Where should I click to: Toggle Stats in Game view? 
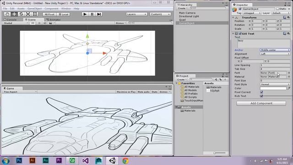154,92
